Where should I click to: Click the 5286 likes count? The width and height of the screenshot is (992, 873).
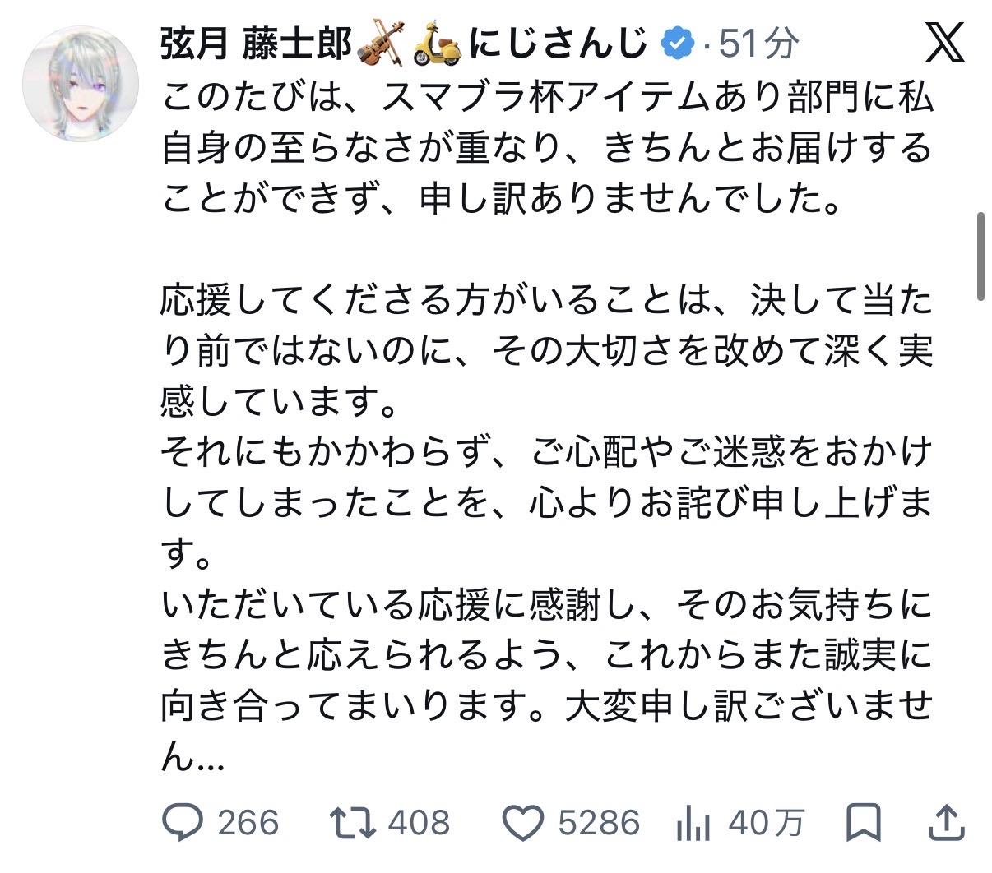click(x=598, y=822)
